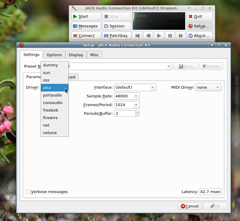Click the Delete preset button
Screen dimensions: 240x221
pyautogui.click(x=211, y=66)
